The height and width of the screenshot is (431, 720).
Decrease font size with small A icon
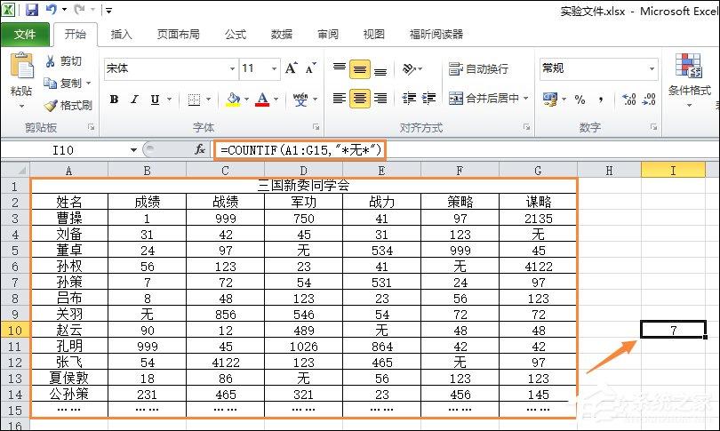(311, 68)
